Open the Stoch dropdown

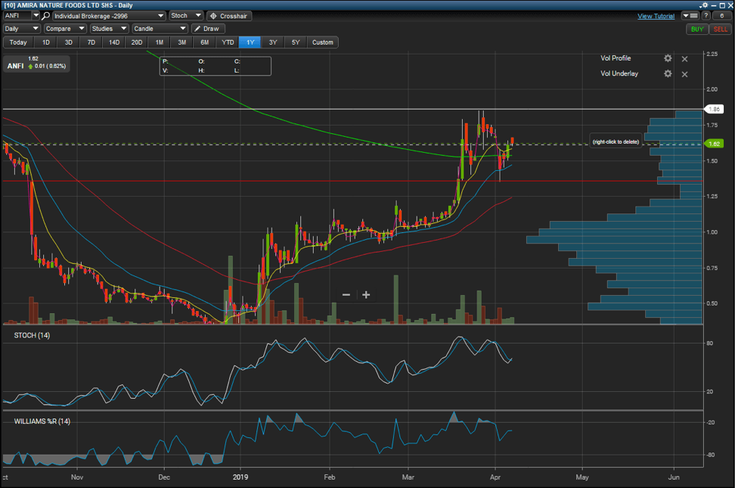click(185, 15)
